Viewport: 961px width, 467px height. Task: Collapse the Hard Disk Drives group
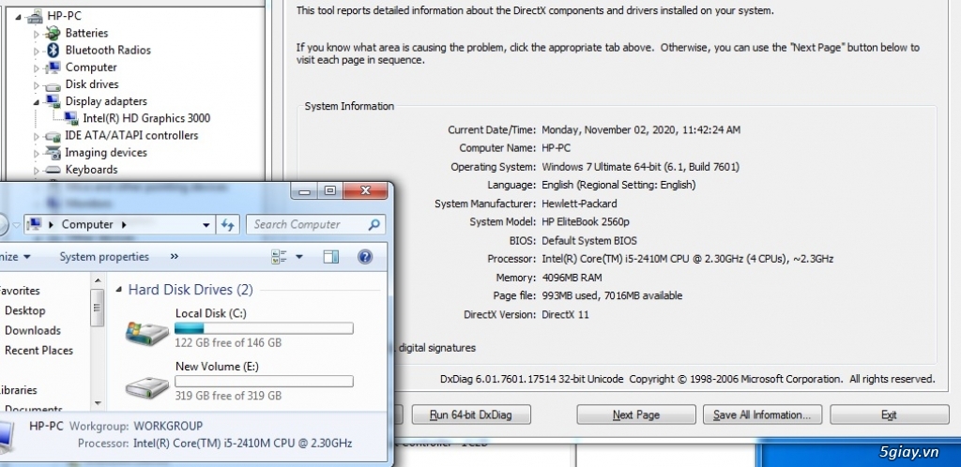tap(119, 290)
